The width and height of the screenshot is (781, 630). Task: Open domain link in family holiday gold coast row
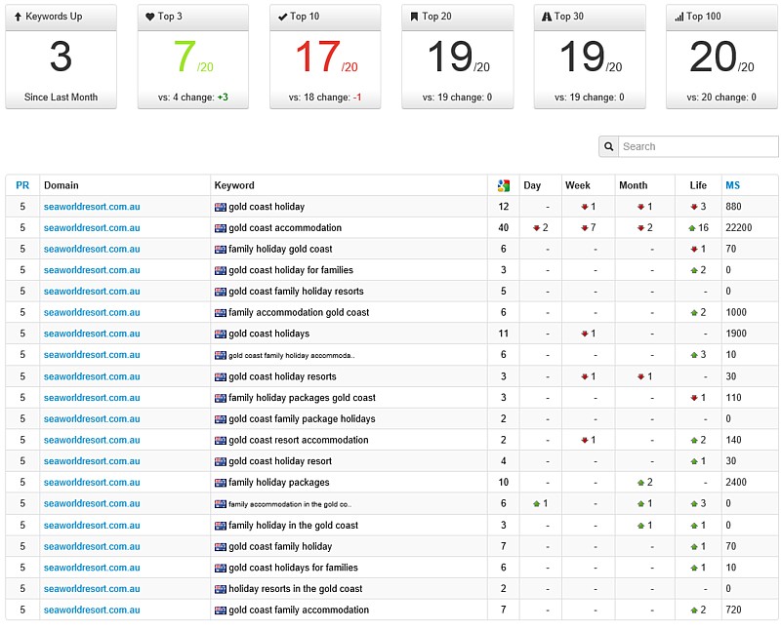[92, 249]
